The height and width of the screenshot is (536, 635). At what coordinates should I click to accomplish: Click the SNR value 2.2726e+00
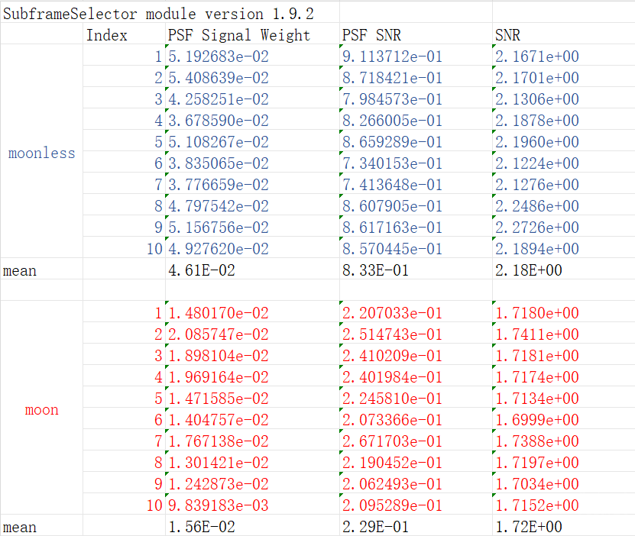click(x=536, y=228)
